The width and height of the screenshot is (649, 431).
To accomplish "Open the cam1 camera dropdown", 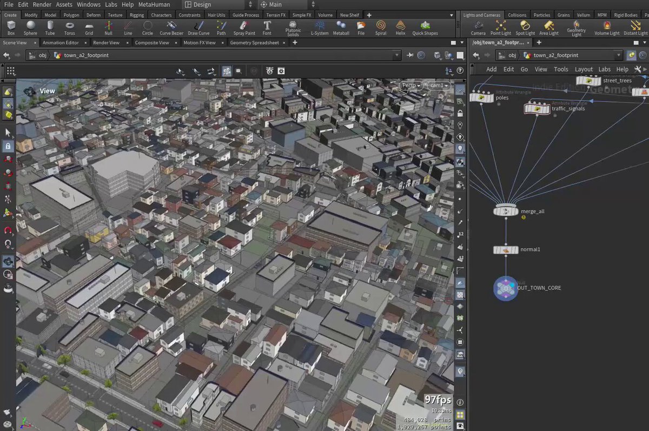I will coord(439,85).
